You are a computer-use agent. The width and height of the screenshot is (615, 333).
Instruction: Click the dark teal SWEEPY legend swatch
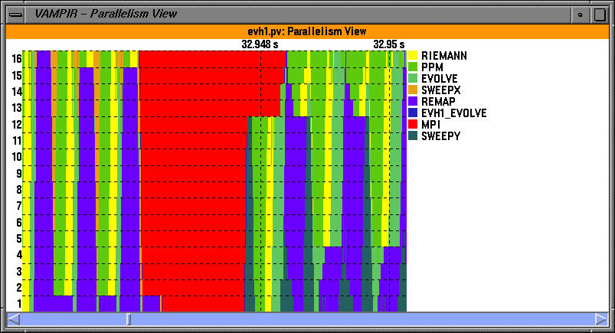(413, 135)
